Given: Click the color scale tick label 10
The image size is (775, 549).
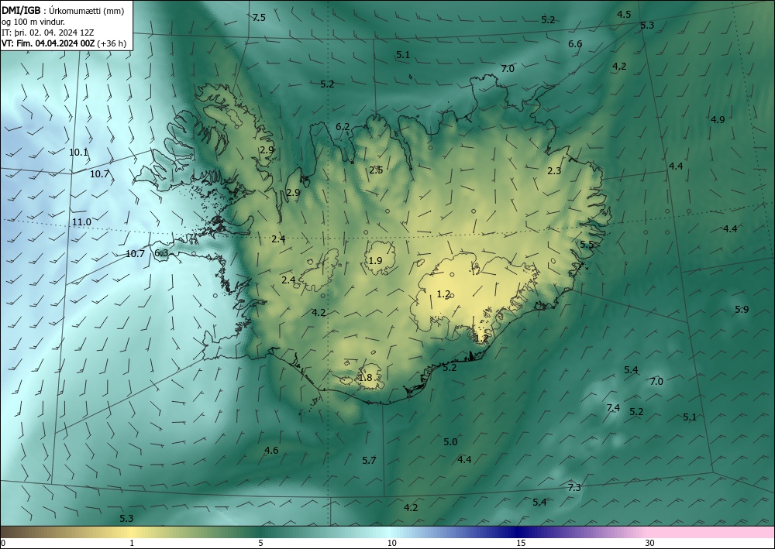Looking at the screenshot, I should coord(391,543).
